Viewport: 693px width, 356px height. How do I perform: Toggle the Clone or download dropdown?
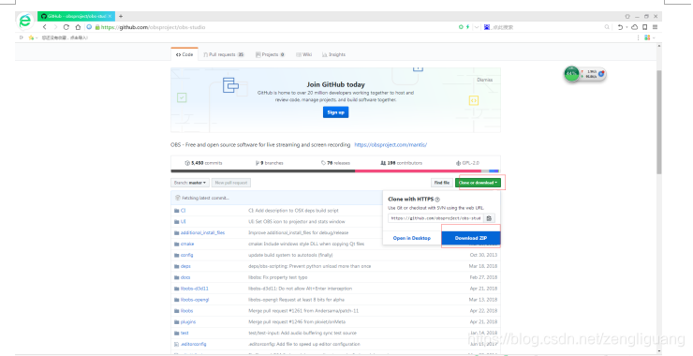pyautogui.click(x=478, y=183)
